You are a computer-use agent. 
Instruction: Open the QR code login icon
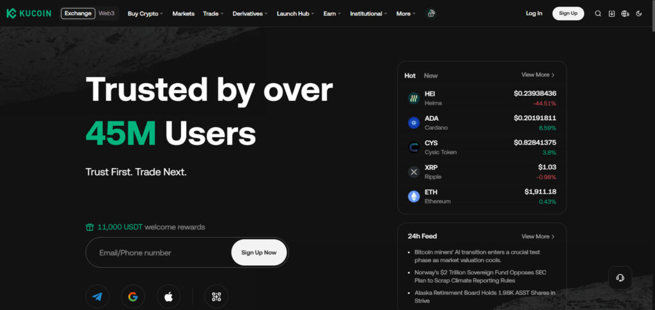216,297
